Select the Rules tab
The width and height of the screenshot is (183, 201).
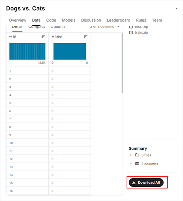(141, 20)
